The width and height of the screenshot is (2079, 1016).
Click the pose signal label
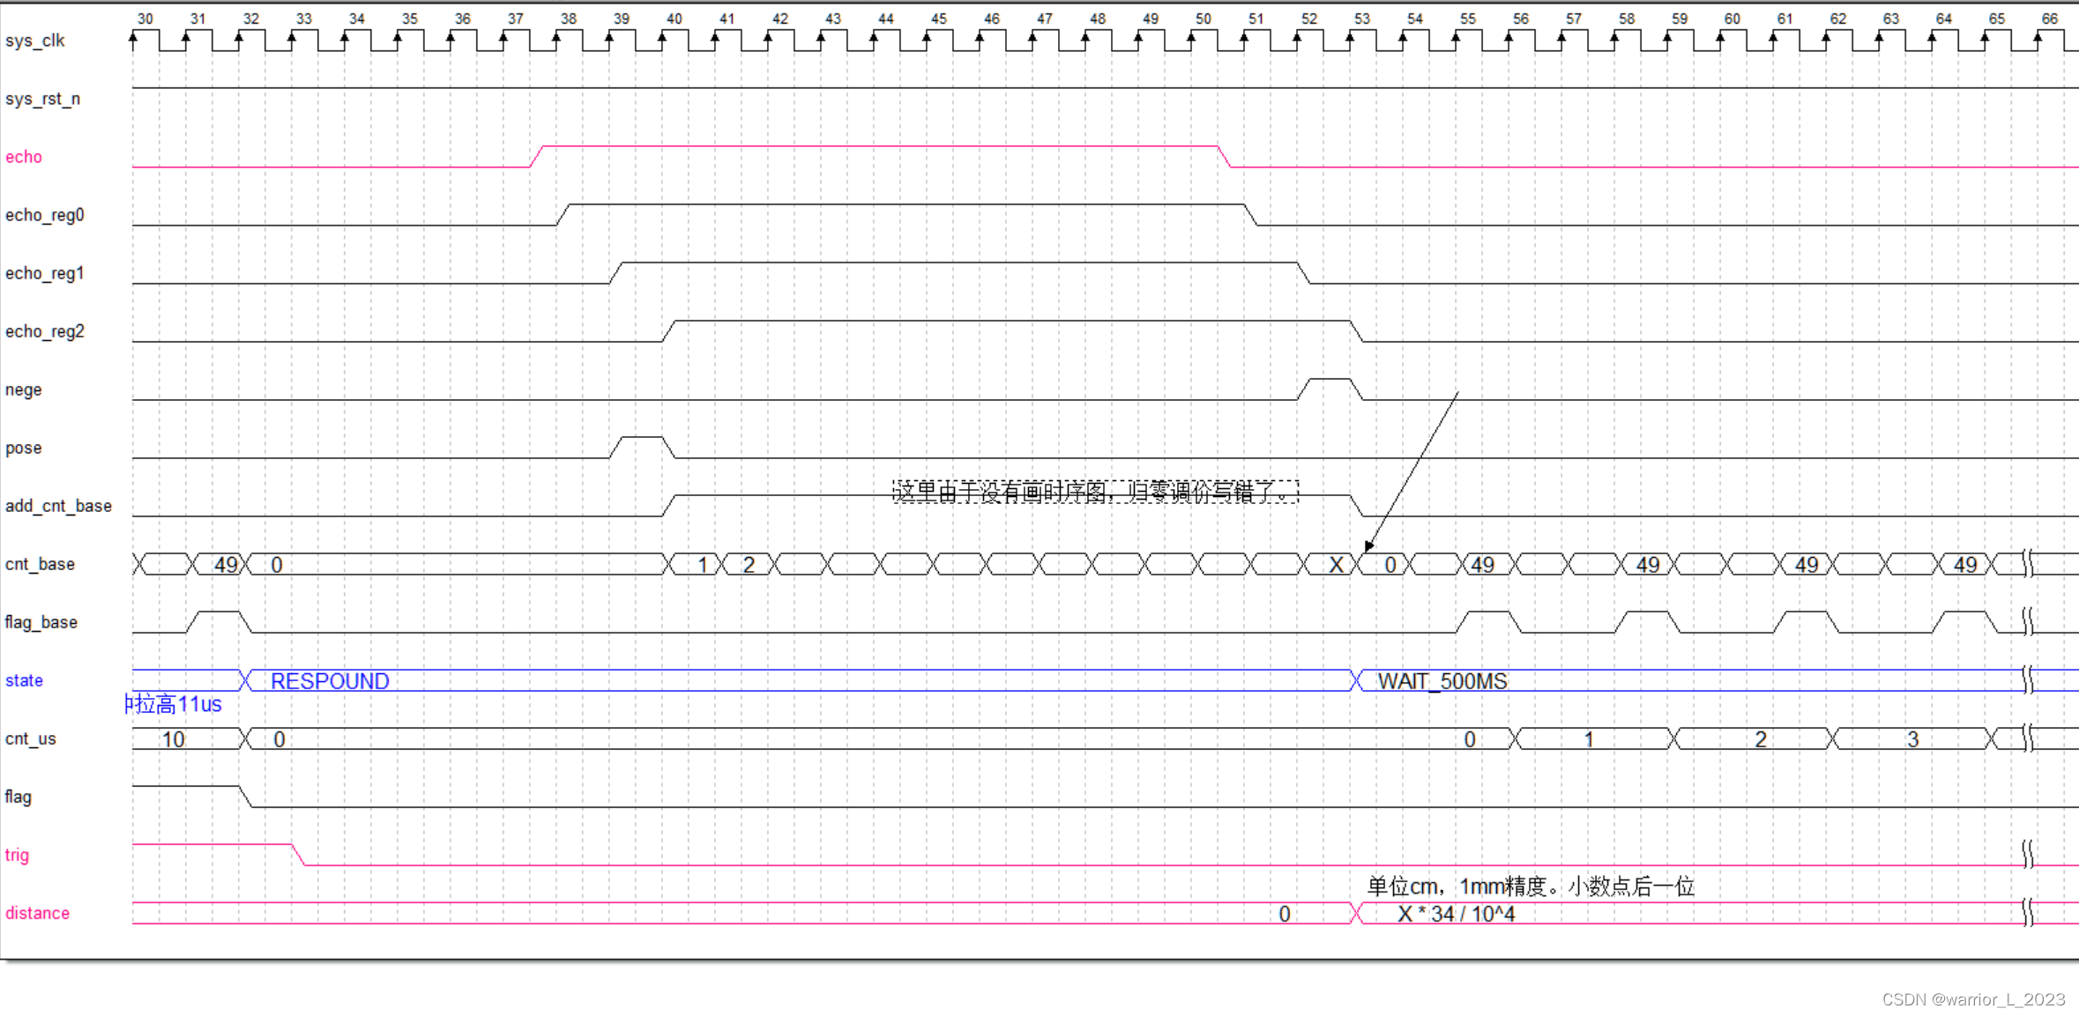click(24, 448)
